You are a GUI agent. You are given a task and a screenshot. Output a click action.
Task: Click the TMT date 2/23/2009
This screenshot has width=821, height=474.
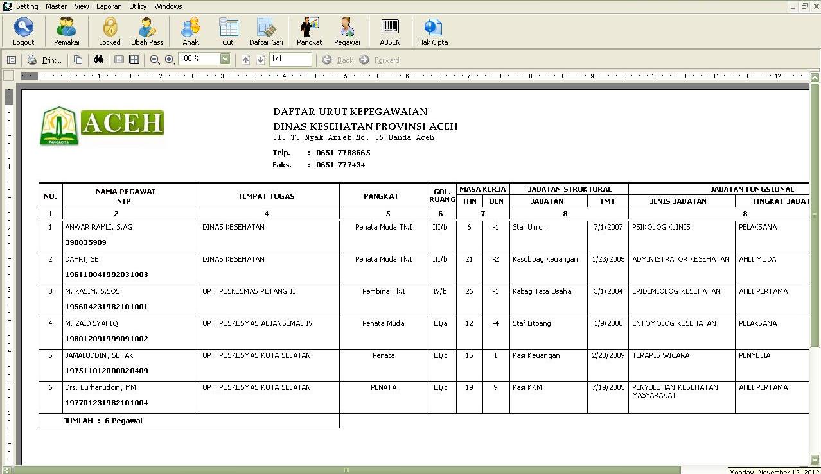coord(608,355)
